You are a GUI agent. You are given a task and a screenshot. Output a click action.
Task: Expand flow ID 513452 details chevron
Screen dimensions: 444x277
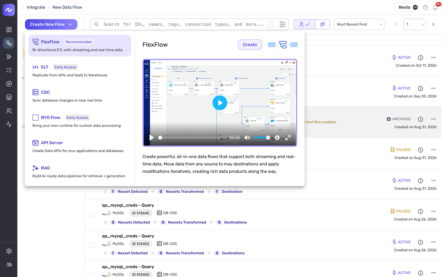pos(105,253)
